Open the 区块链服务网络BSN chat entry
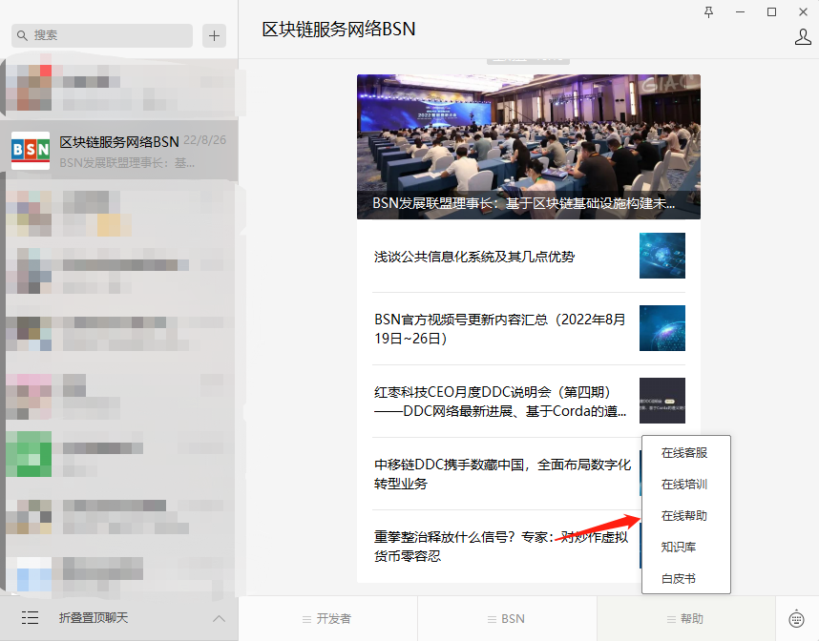This screenshot has width=819, height=641. [x=119, y=151]
